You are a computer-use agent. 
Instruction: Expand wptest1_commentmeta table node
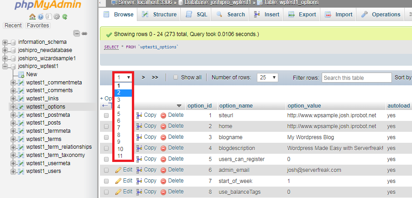(13, 83)
